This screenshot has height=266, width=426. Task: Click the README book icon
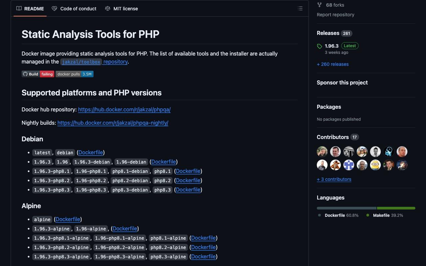coord(19,9)
